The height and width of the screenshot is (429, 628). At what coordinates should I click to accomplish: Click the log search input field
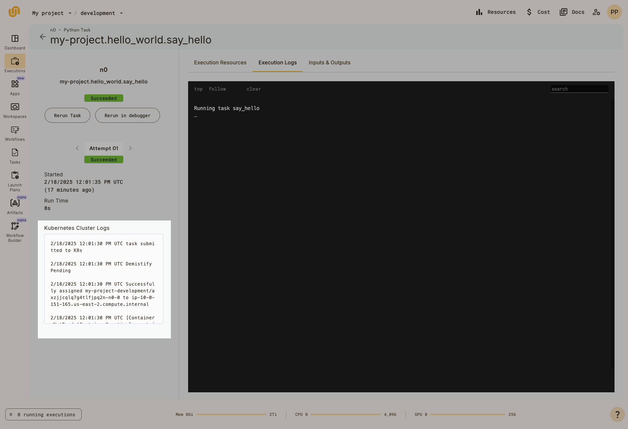579,89
